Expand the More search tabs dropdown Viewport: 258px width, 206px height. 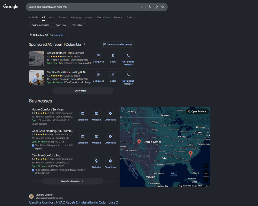point(118,18)
